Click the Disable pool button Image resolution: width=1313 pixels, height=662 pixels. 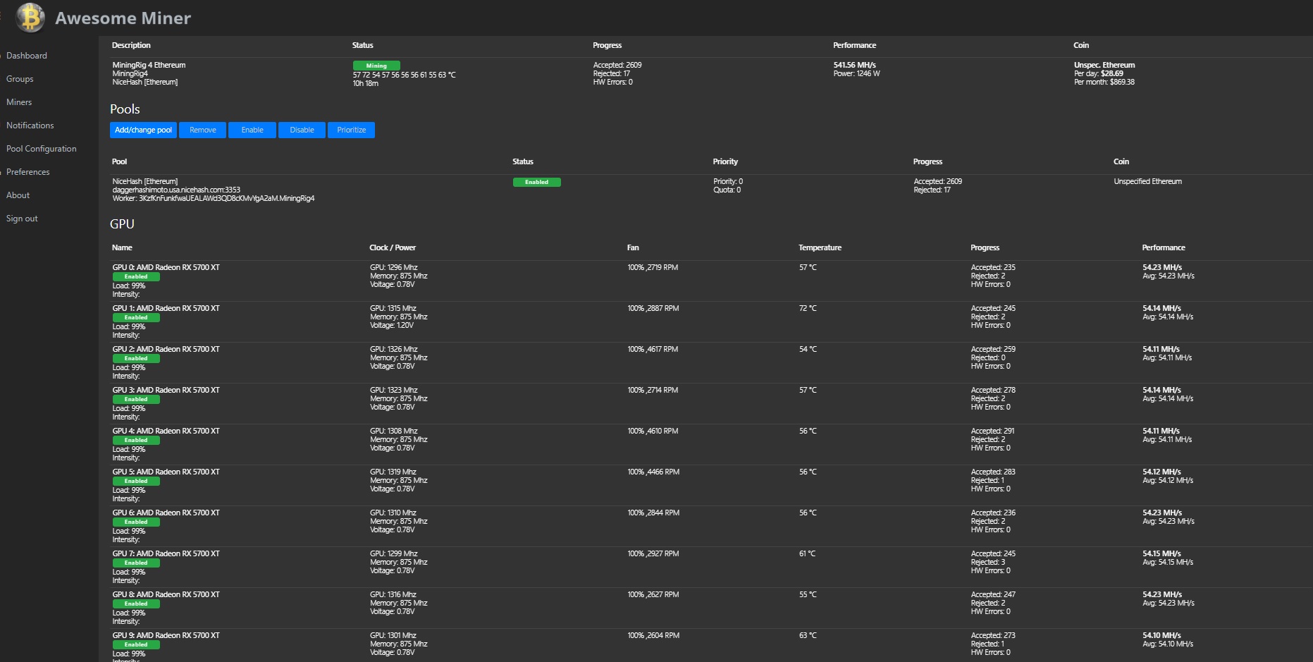click(302, 130)
